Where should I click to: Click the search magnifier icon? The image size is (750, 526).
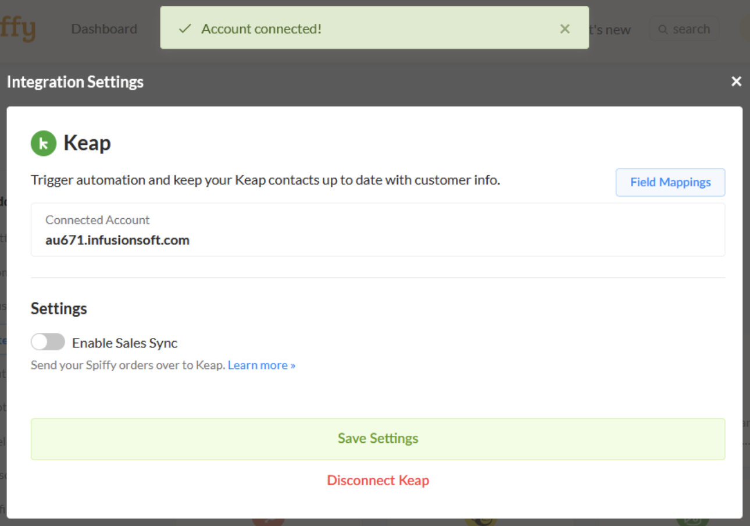662,29
